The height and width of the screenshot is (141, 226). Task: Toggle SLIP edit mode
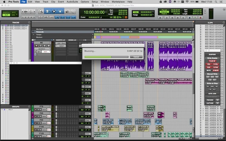[x=6, y=15]
